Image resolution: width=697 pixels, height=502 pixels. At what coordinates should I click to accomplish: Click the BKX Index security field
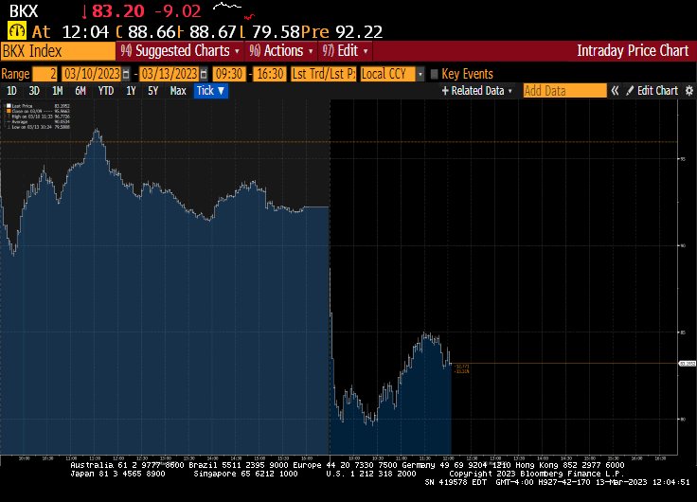click(57, 50)
